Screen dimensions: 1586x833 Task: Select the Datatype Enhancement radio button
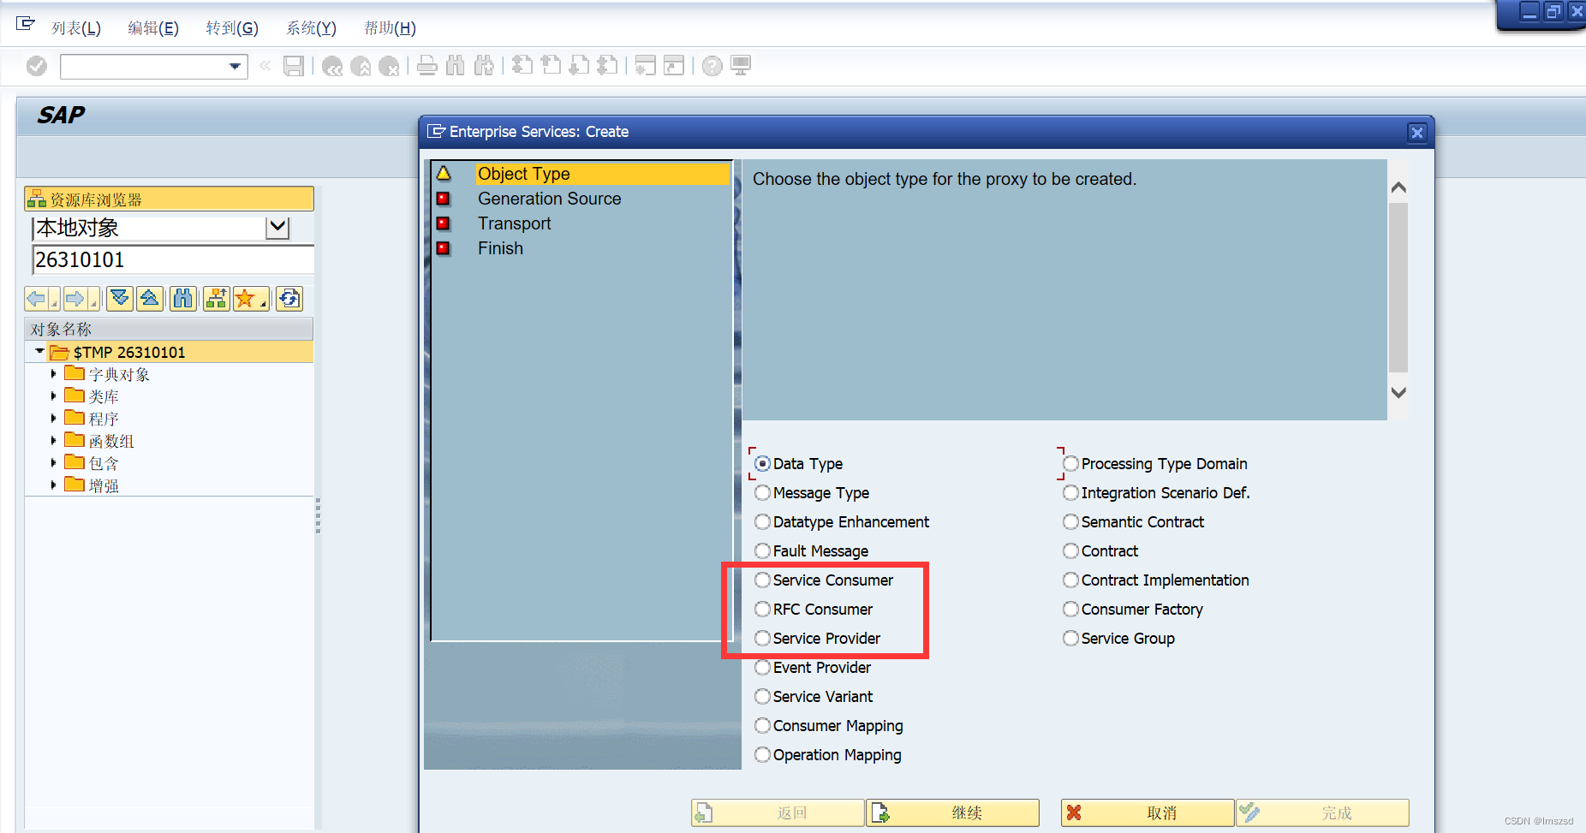click(762, 522)
